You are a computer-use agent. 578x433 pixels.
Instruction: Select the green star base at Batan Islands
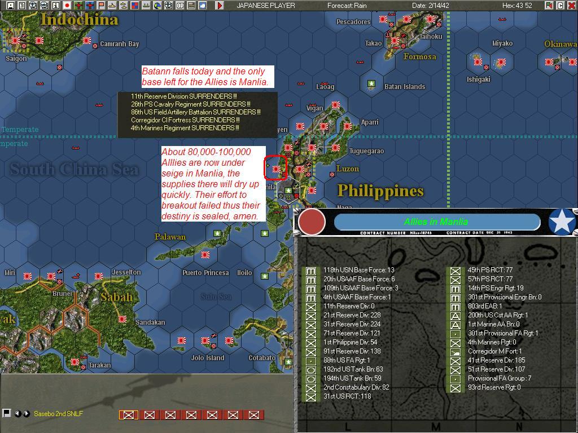coord(371,83)
